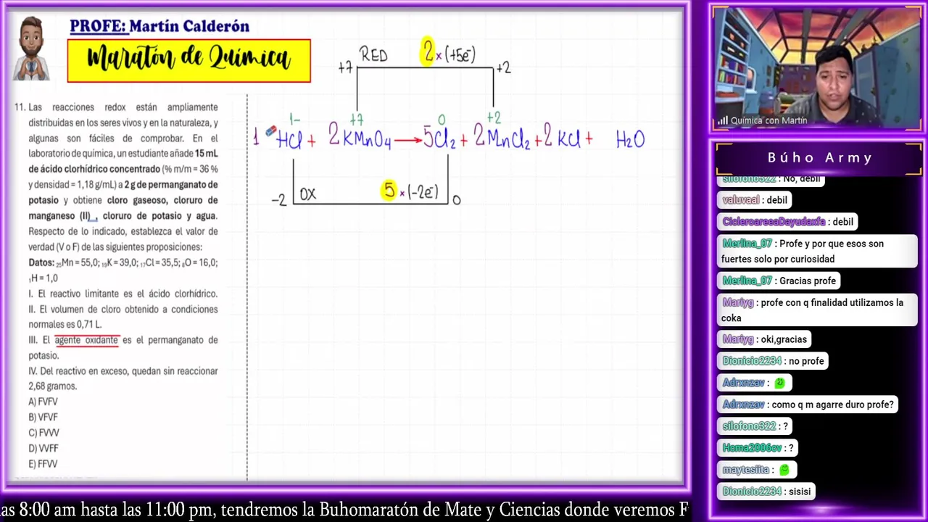
Task: Select answer option D) VVFF
Action: coord(43,449)
